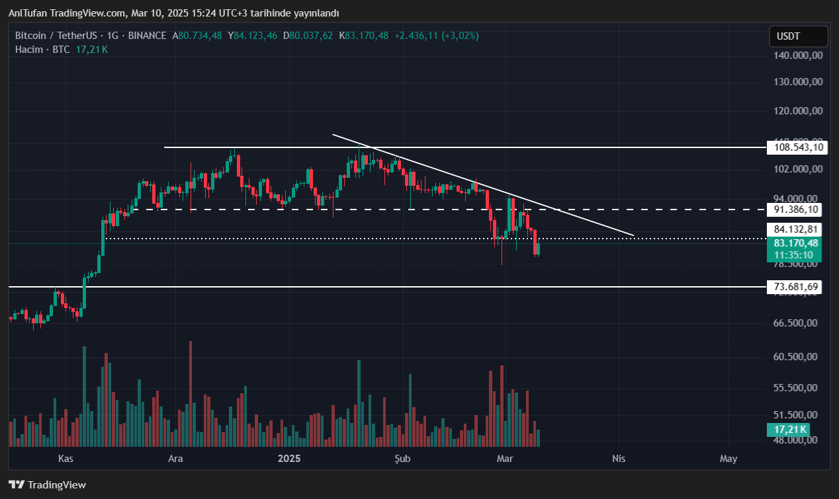The image size is (839, 499).
Task: Click the TradingView logo at bottom left
Action: 47,484
